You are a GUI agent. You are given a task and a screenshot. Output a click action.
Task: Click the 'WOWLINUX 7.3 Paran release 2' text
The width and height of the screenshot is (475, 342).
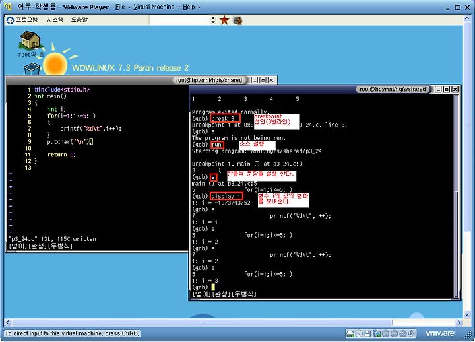coord(130,67)
